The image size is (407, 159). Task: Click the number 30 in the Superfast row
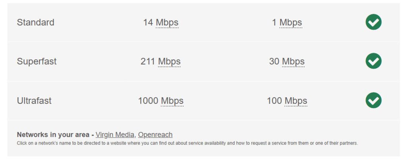274,61
